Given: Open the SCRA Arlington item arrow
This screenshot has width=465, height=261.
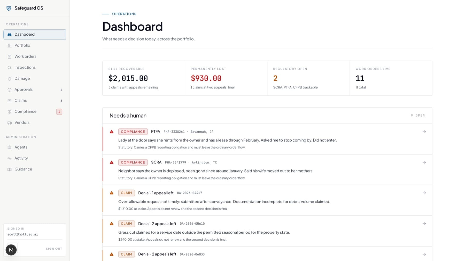Looking at the screenshot, I should pos(424,162).
